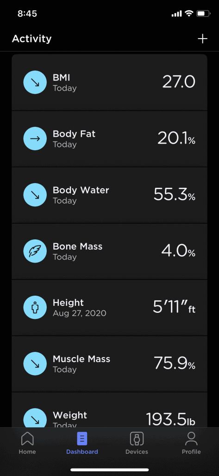Select the Height Aug 27, 2020 label
This screenshot has width=219, height=476.
(80, 313)
